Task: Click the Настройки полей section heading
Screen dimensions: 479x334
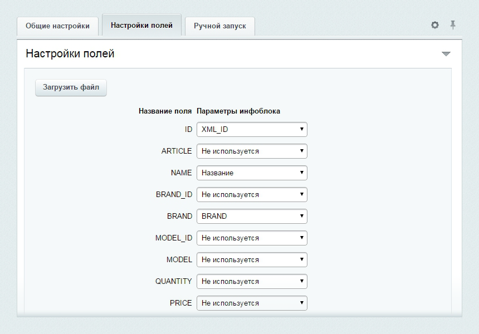Action: (x=70, y=54)
